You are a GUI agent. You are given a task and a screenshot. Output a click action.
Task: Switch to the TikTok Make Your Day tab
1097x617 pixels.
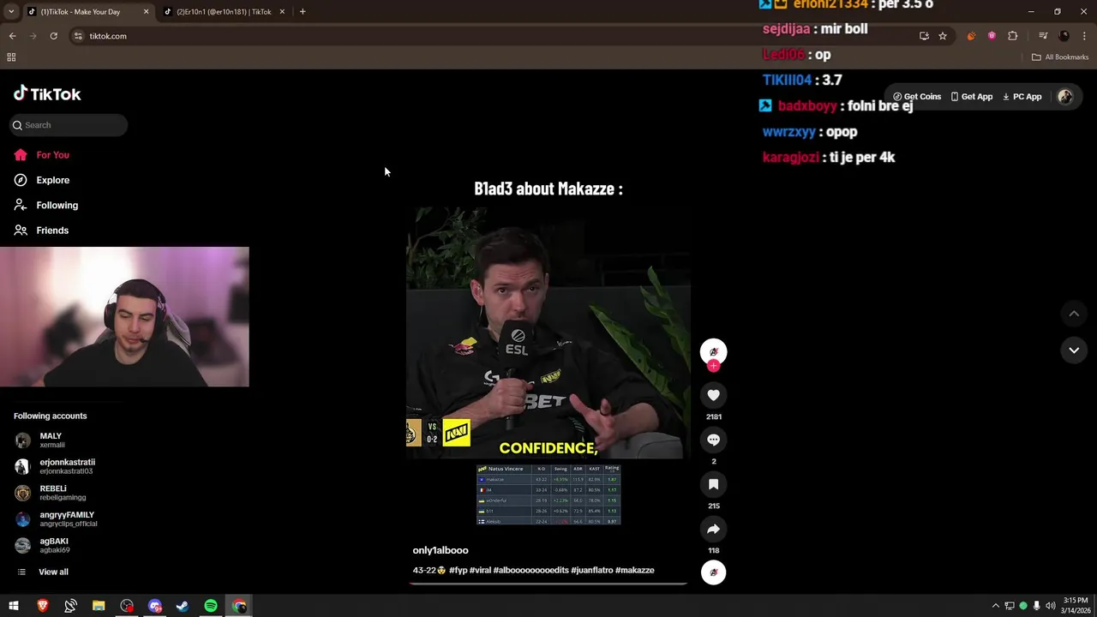tap(86, 12)
